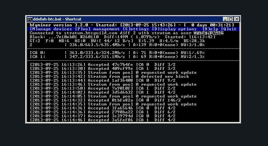Select the [D]isplay options menu entry
This screenshot has width=268, height=146.
coord(174,29)
